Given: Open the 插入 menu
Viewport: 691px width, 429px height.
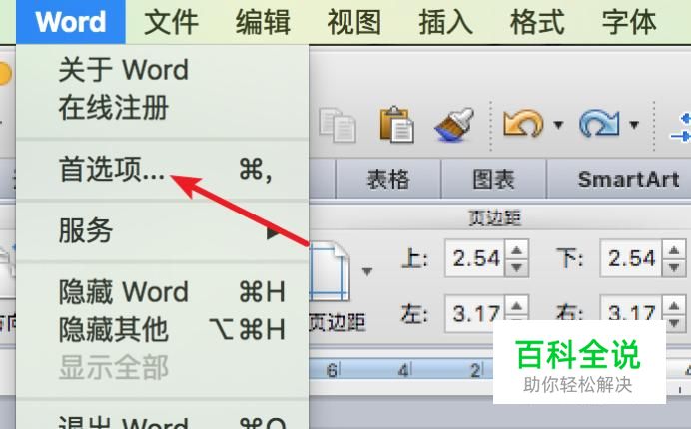Looking at the screenshot, I should click(x=446, y=22).
